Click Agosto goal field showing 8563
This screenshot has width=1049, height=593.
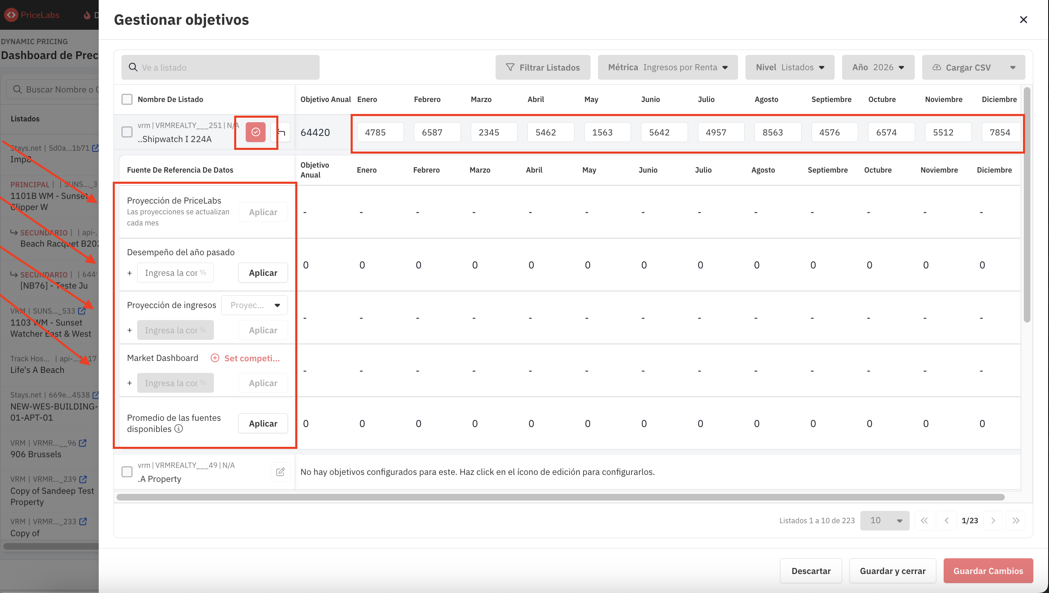pos(778,132)
